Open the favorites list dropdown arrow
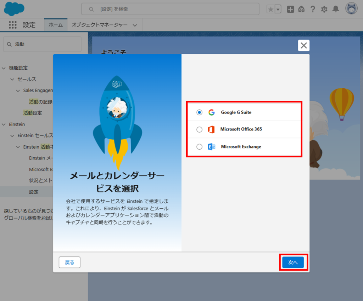Viewport: 363px width, 301px height. pos(278,9)
